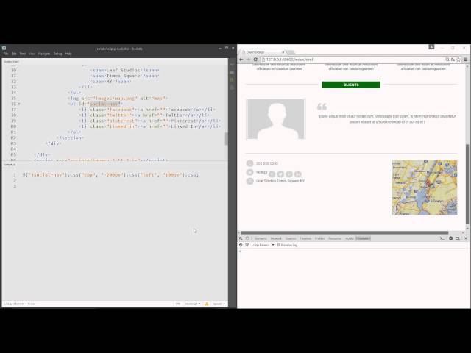
Task: Bookmark this page with the star icon
Action: pyautogui.click(x=458, y=60)
